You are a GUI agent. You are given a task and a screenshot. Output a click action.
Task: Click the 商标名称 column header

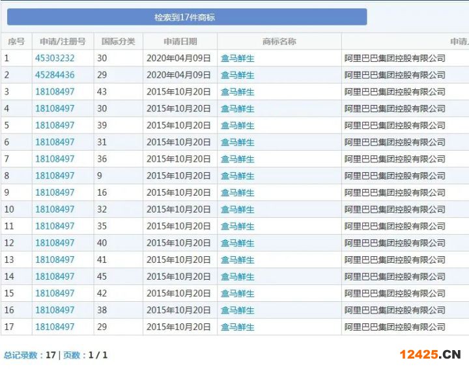coord(279,41)
